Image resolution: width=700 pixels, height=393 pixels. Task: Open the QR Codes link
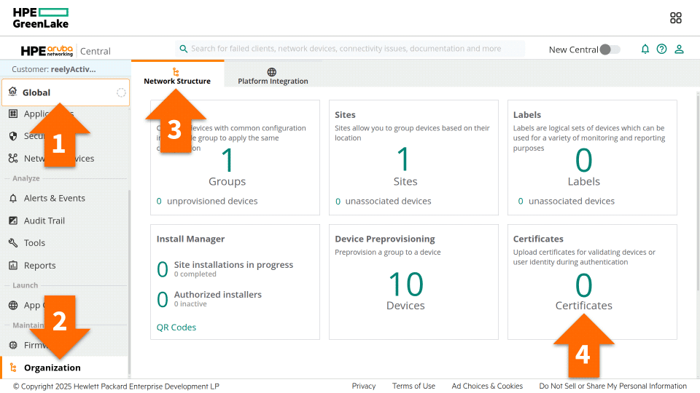click(176, 327)
